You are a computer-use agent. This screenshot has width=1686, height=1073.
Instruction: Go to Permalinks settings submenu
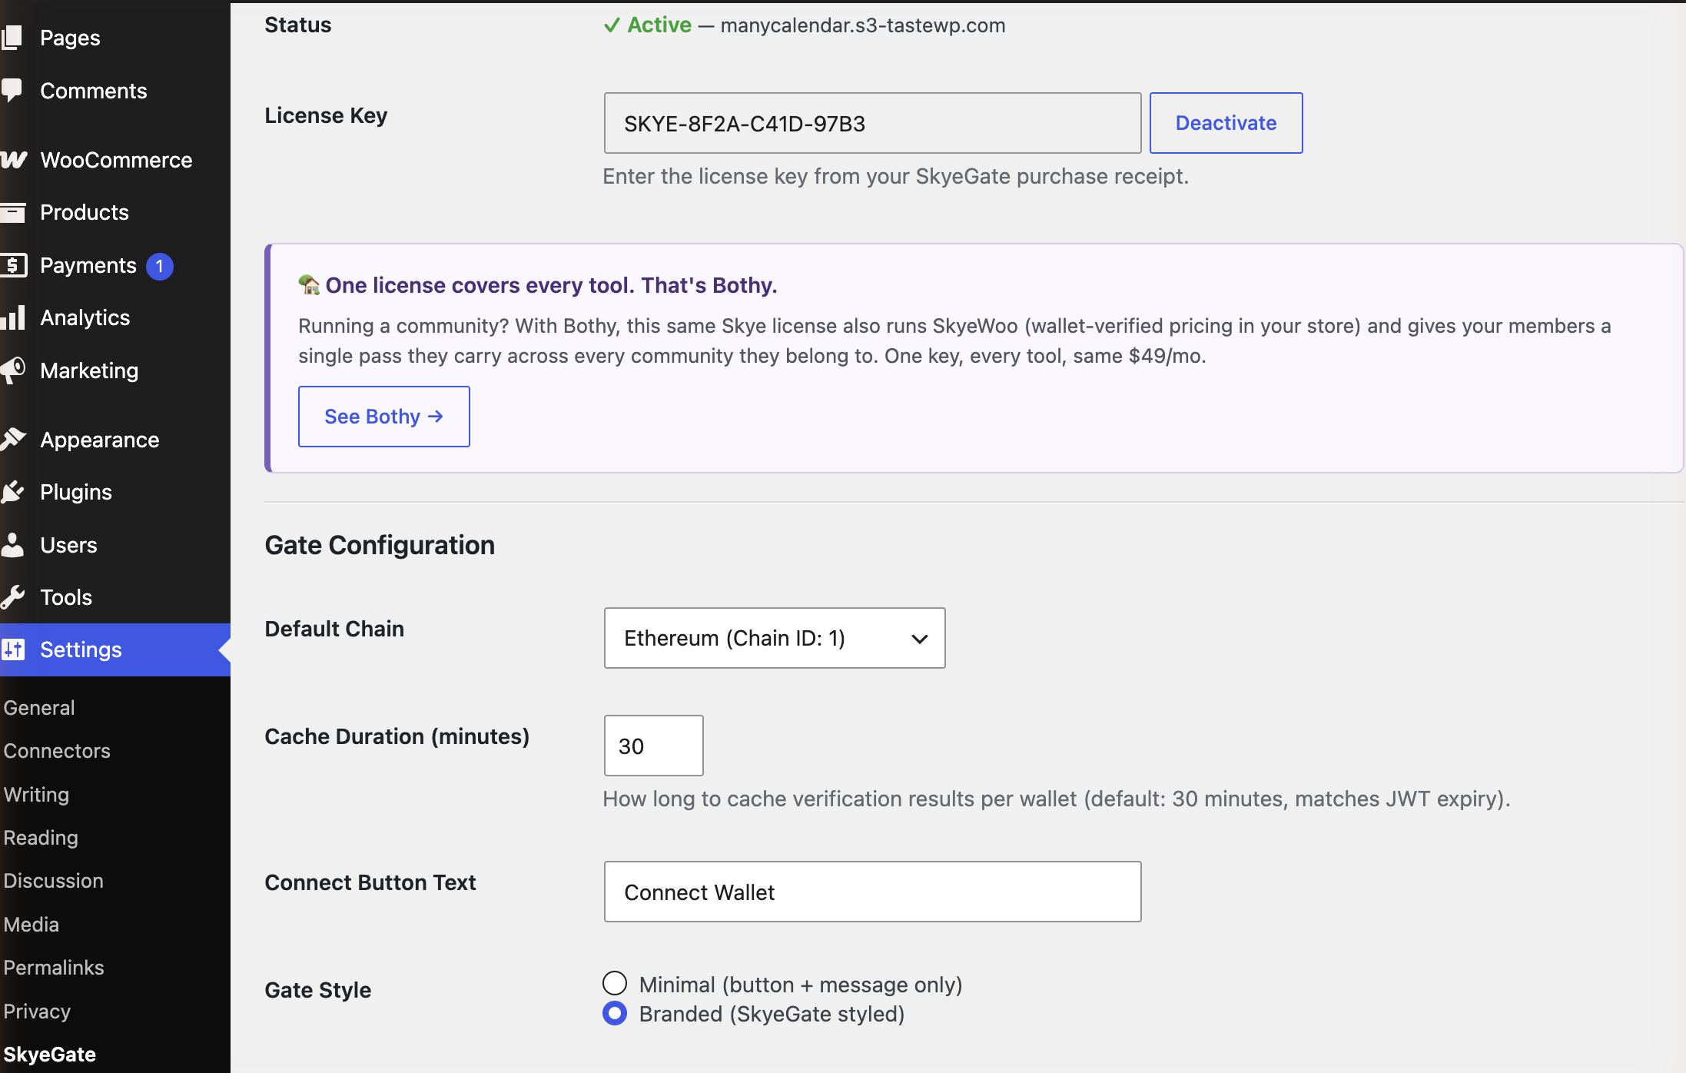[54, 968]
